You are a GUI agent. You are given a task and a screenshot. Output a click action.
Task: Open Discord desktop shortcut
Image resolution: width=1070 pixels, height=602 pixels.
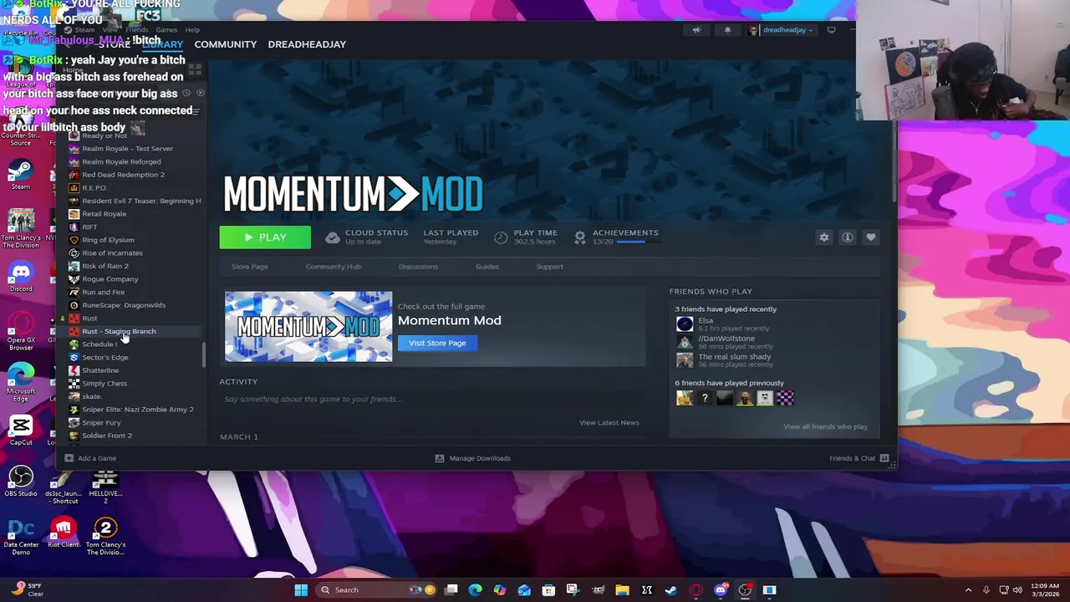(x=21, y=278)
